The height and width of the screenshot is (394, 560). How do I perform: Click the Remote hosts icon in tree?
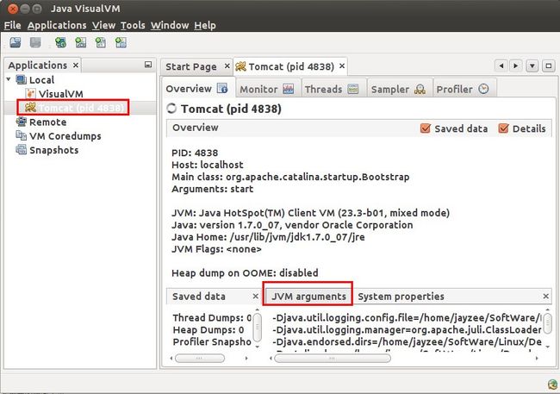coord(22,122)
